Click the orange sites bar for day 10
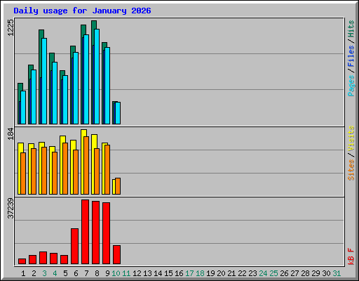Image resolution: width=359 pixels, height=281 pixels. click(118, 186)
